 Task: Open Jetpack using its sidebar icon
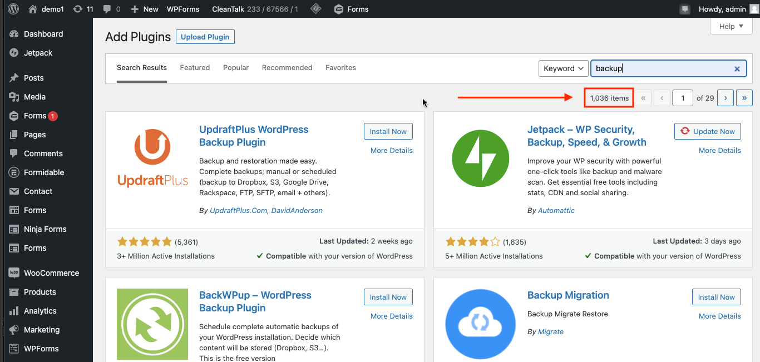14,53
